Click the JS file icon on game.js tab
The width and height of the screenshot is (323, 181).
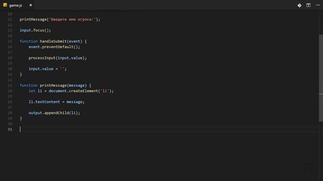tap(5, 5)
